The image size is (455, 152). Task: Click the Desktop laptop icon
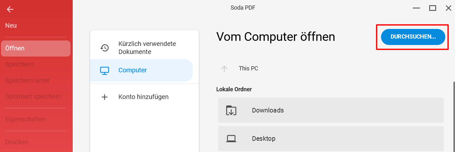coord(231,139)
